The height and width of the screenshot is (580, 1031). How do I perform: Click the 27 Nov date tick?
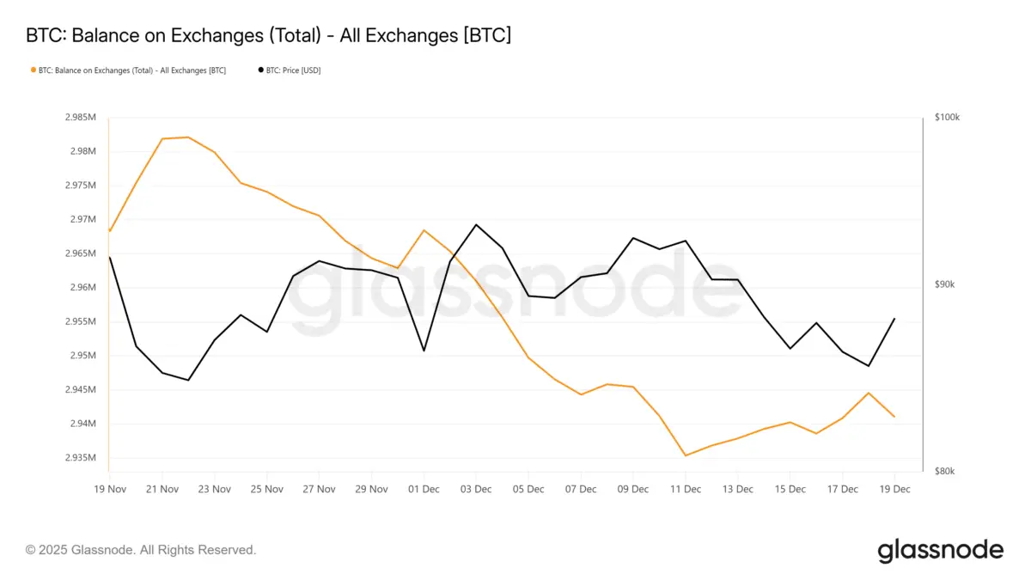point(319,489)
